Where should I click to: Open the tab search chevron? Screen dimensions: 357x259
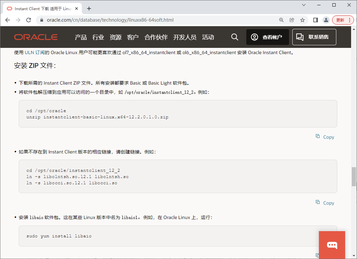[304, 5]
